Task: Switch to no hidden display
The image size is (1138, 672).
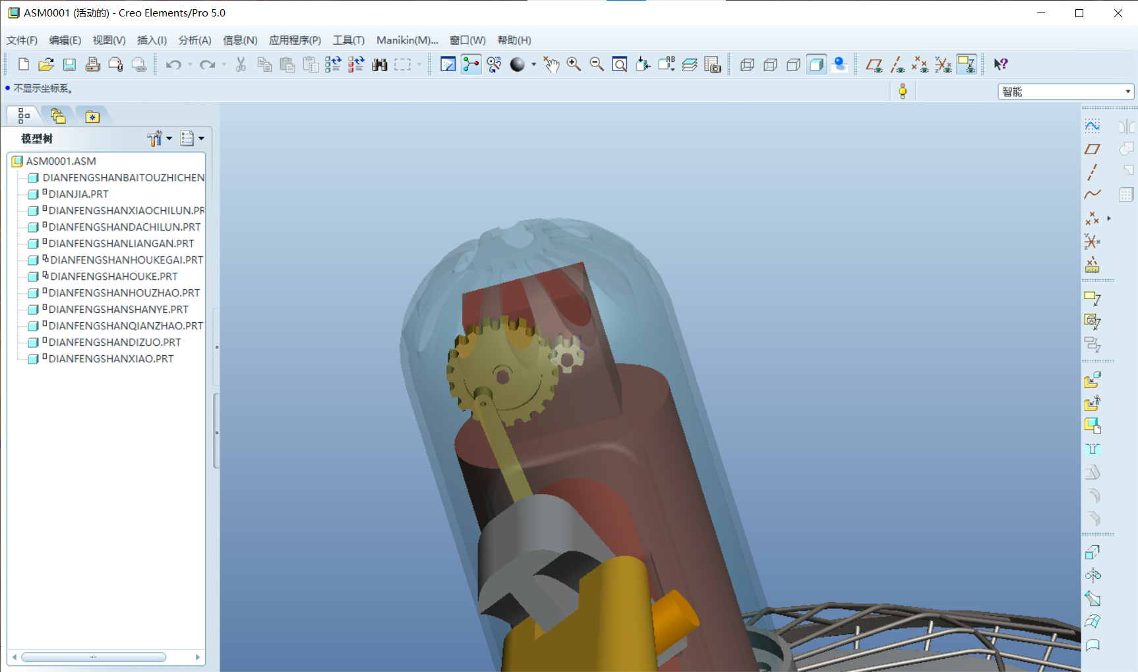Action: (x=793, y=65)
